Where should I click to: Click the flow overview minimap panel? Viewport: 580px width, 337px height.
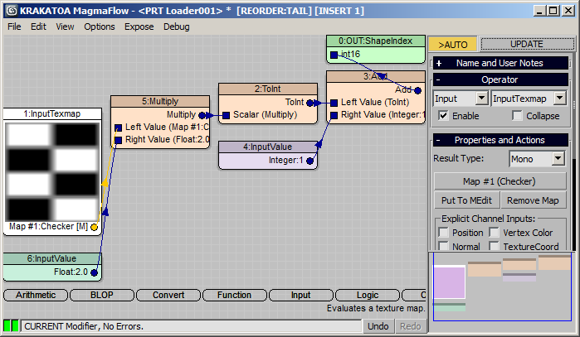pos(502,286)
